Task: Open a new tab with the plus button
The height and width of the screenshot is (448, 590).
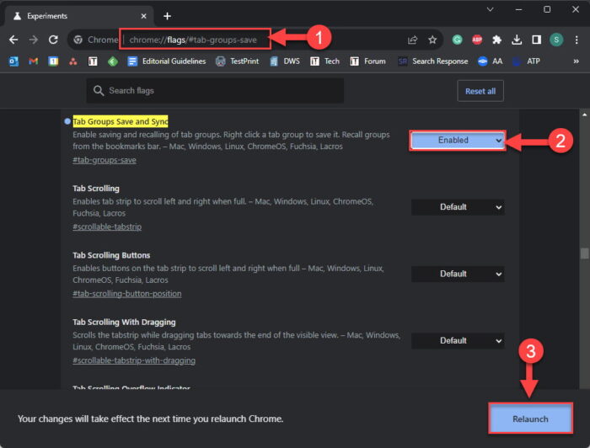Action: pos(168,16)
